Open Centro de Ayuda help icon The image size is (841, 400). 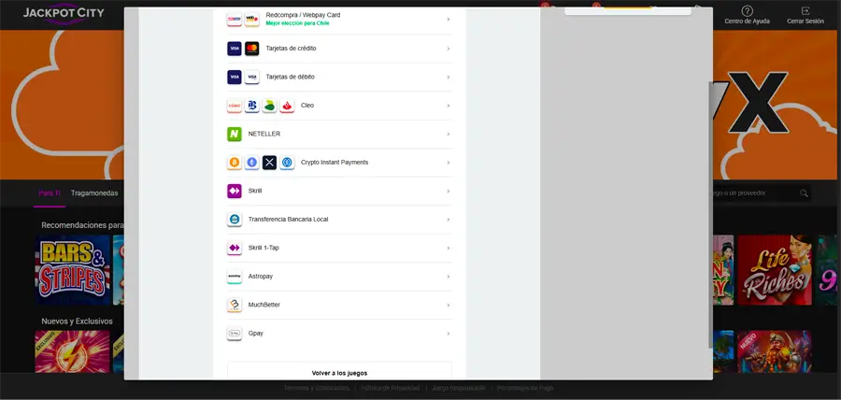[x=748, y=10]
